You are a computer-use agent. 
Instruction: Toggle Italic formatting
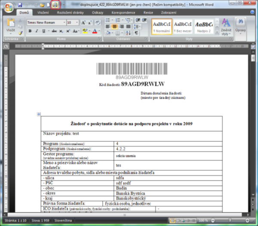pos(37,31)
